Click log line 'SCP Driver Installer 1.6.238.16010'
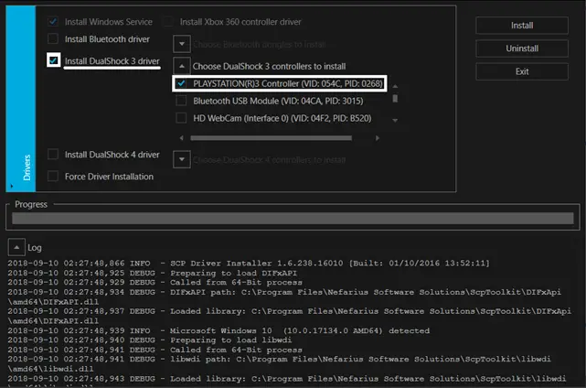The image size is (586, 388). click(249, 264)
